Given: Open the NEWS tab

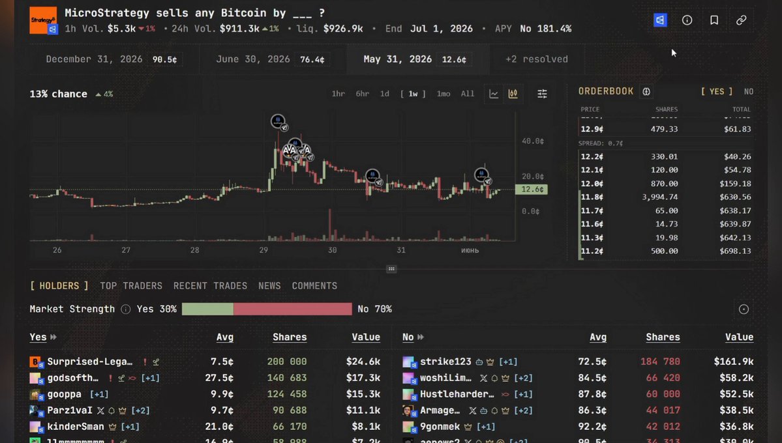Looking at the screenshot, I should pos(269,286).
